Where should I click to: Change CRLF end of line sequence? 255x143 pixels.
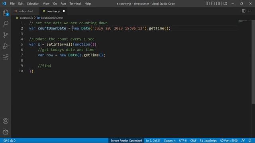pos(193,140)
